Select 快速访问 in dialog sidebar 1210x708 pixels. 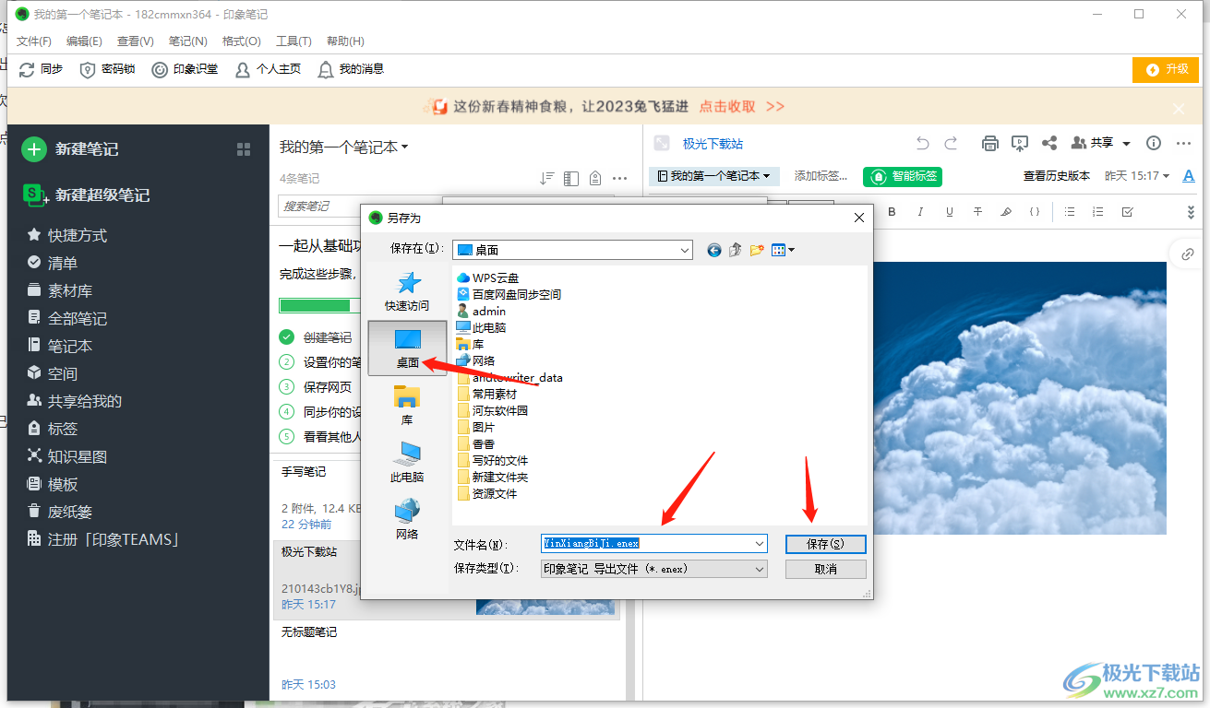(x=407, y=291)
